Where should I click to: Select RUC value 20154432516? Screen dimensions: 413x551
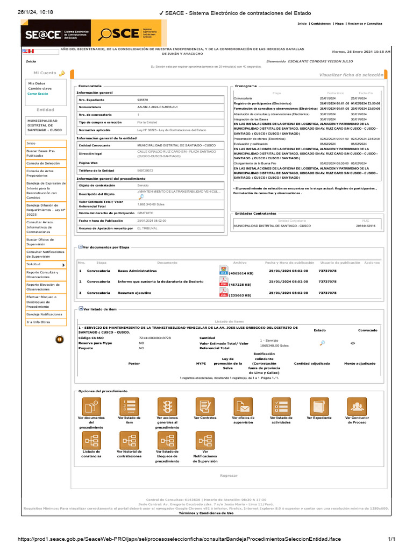366,226
